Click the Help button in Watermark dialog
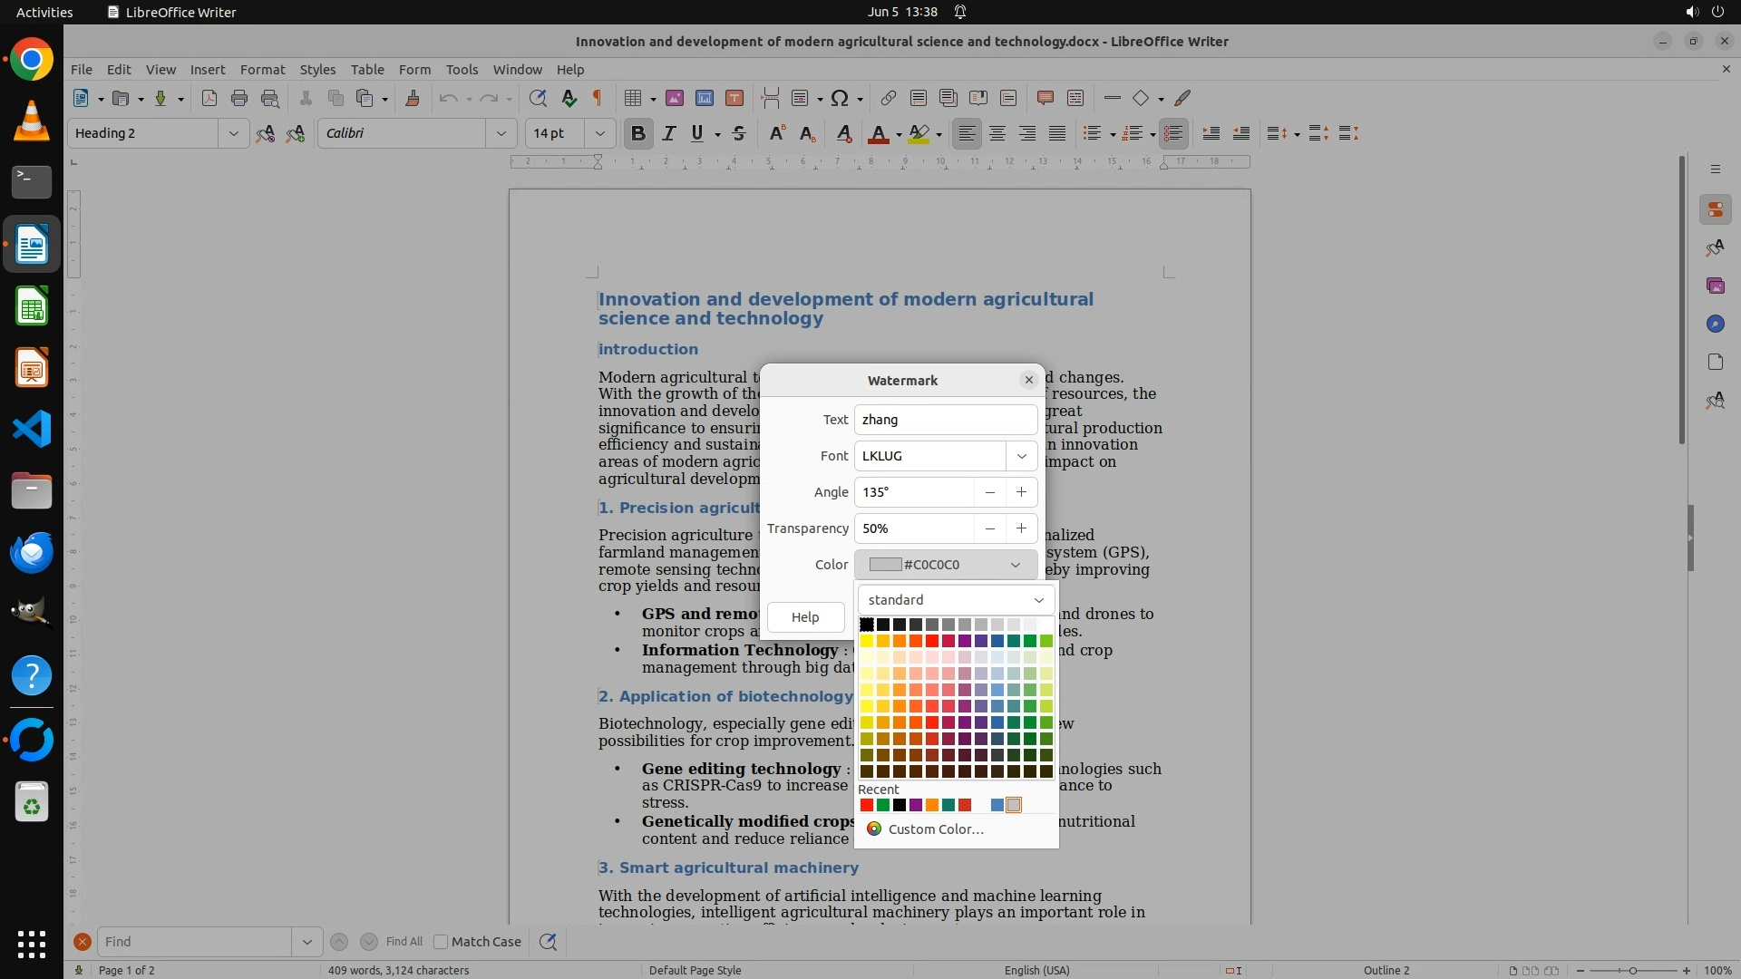1741x979 pixels. pyautogui.click(x=805, y=617)
